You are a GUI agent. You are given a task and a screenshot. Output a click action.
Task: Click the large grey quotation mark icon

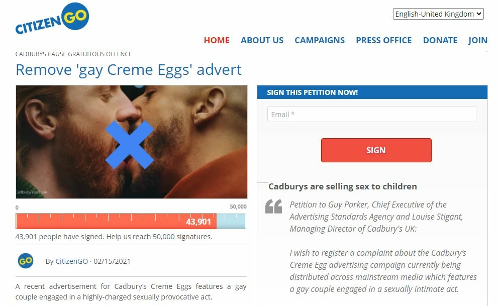[274, 206]
